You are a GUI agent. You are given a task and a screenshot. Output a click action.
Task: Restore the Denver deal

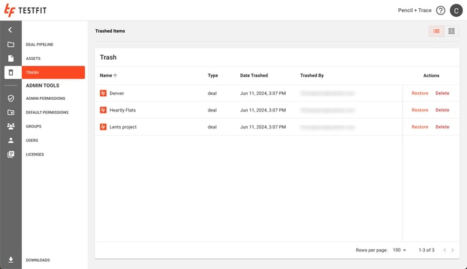[x=420, y=93]
